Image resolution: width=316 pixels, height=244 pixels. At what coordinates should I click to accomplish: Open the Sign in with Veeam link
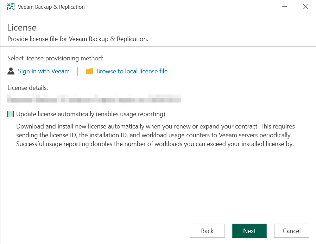coord(44,71)
